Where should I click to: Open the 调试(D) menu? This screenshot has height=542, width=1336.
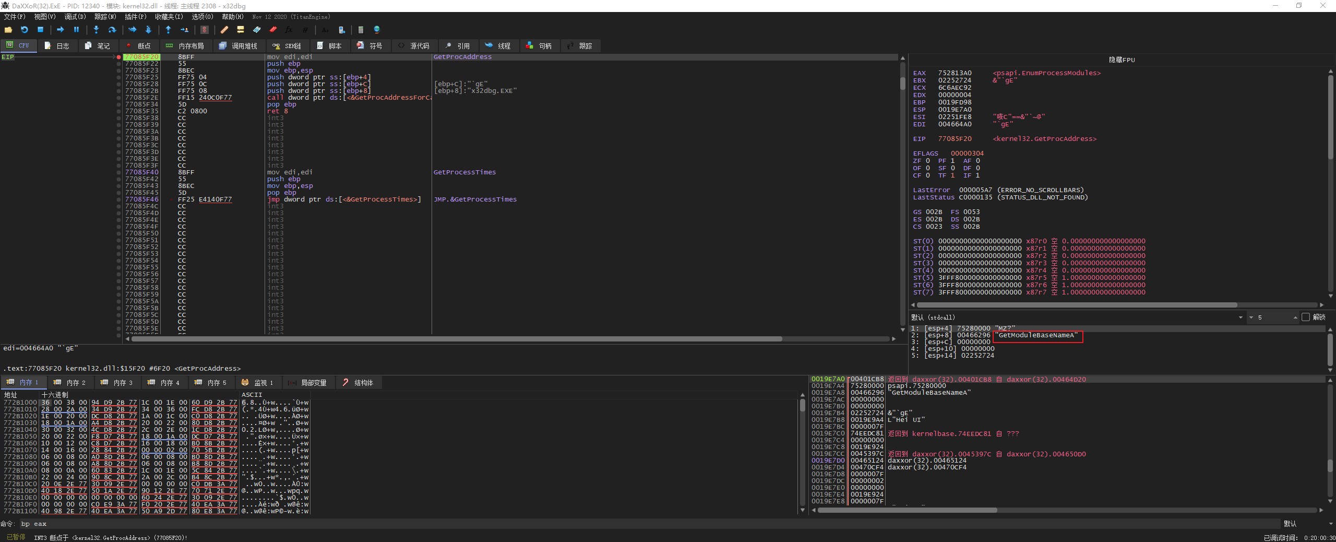coord(75,17)
